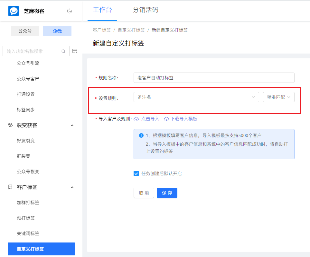Image resolution: width=310 pixels, height=257 pixels.
Task: Select the 公众号 mode tab
Action: pyautogui.click(x=25, y=31)
